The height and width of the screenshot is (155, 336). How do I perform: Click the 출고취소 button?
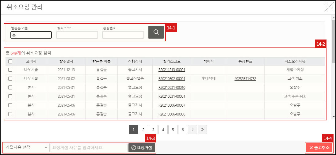pyautogui.click(x=319, y=148)
